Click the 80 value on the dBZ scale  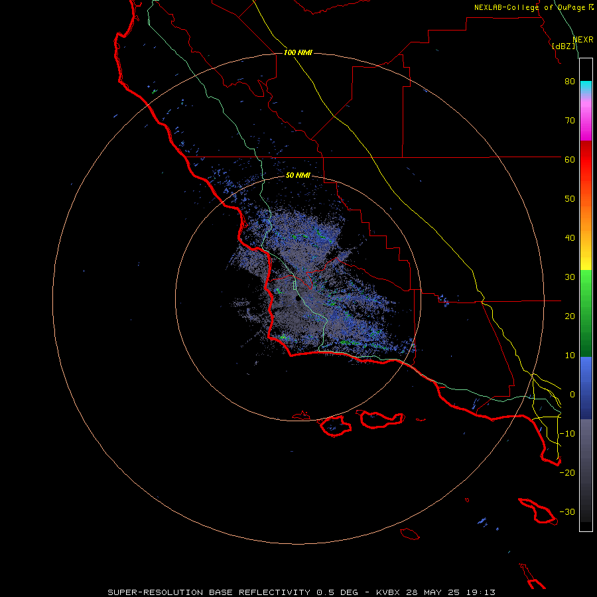tap(570, 81)
